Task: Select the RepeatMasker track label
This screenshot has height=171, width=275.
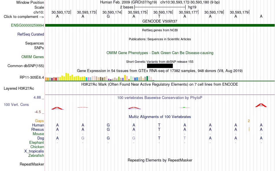Action: tap(32, 164)
